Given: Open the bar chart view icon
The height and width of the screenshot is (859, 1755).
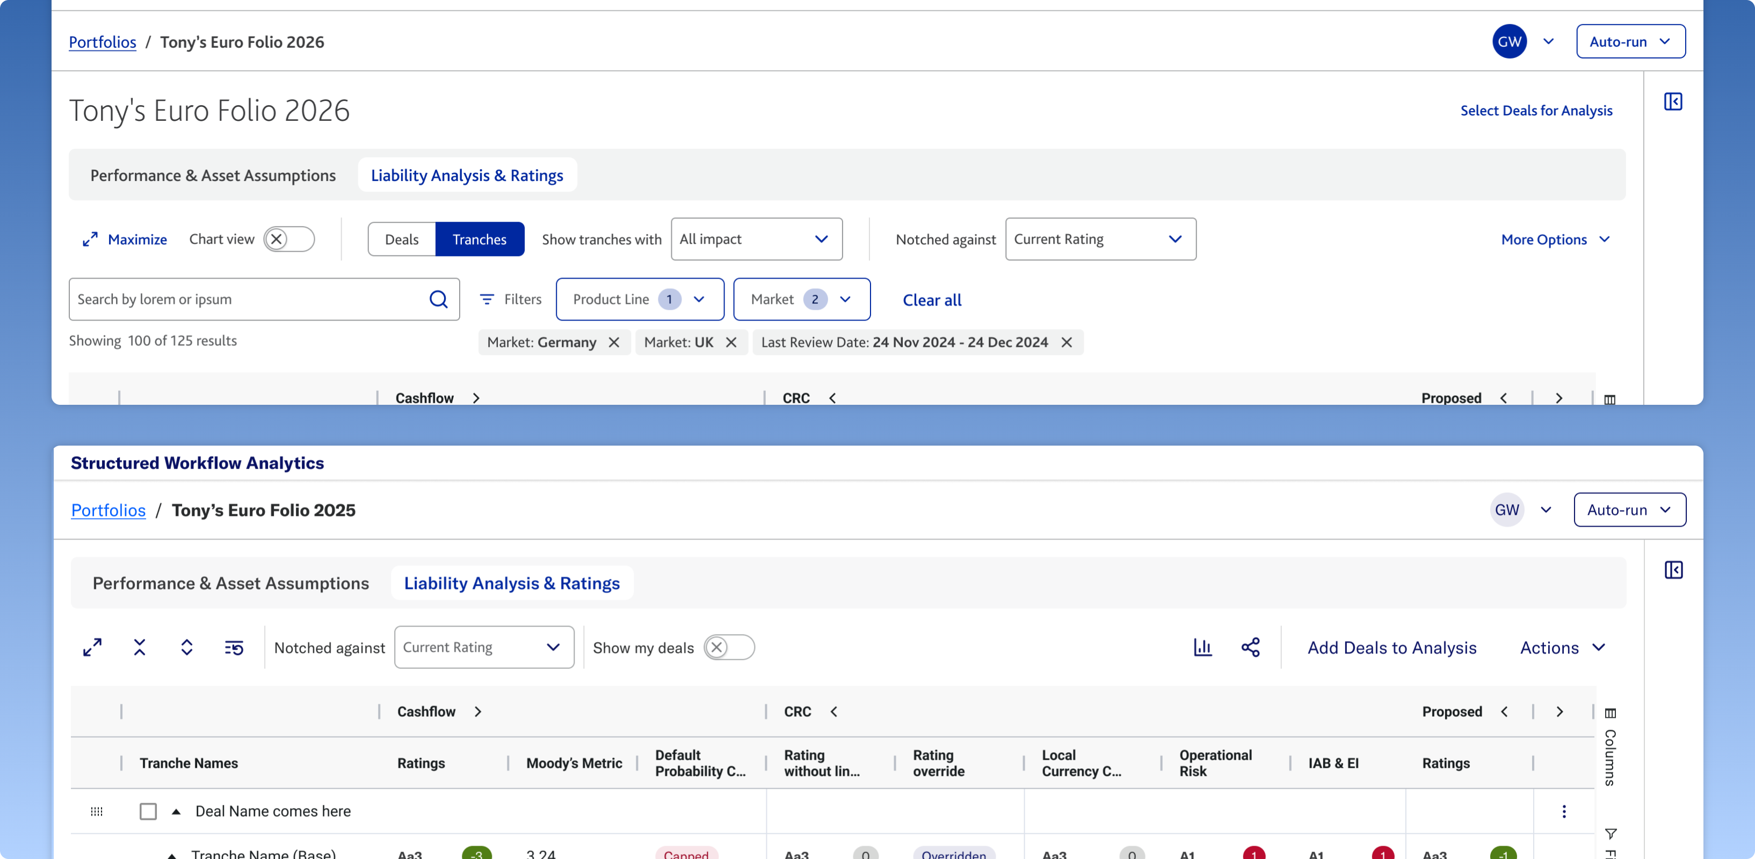Looking at the screenshot, I should tap(1202, 647).
